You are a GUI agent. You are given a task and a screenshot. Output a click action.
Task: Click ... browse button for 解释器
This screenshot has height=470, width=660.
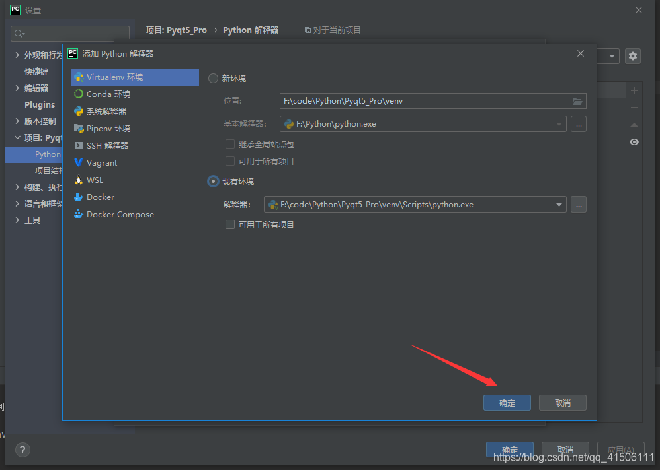coord(579,205)
